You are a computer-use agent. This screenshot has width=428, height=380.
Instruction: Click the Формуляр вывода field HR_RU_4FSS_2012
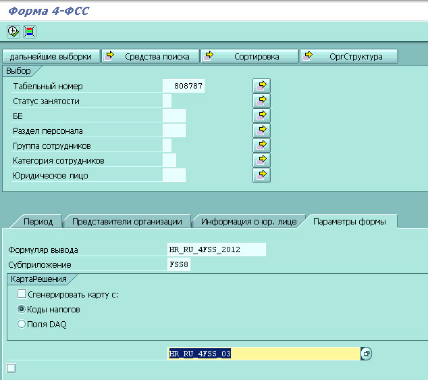click(217, 250)
